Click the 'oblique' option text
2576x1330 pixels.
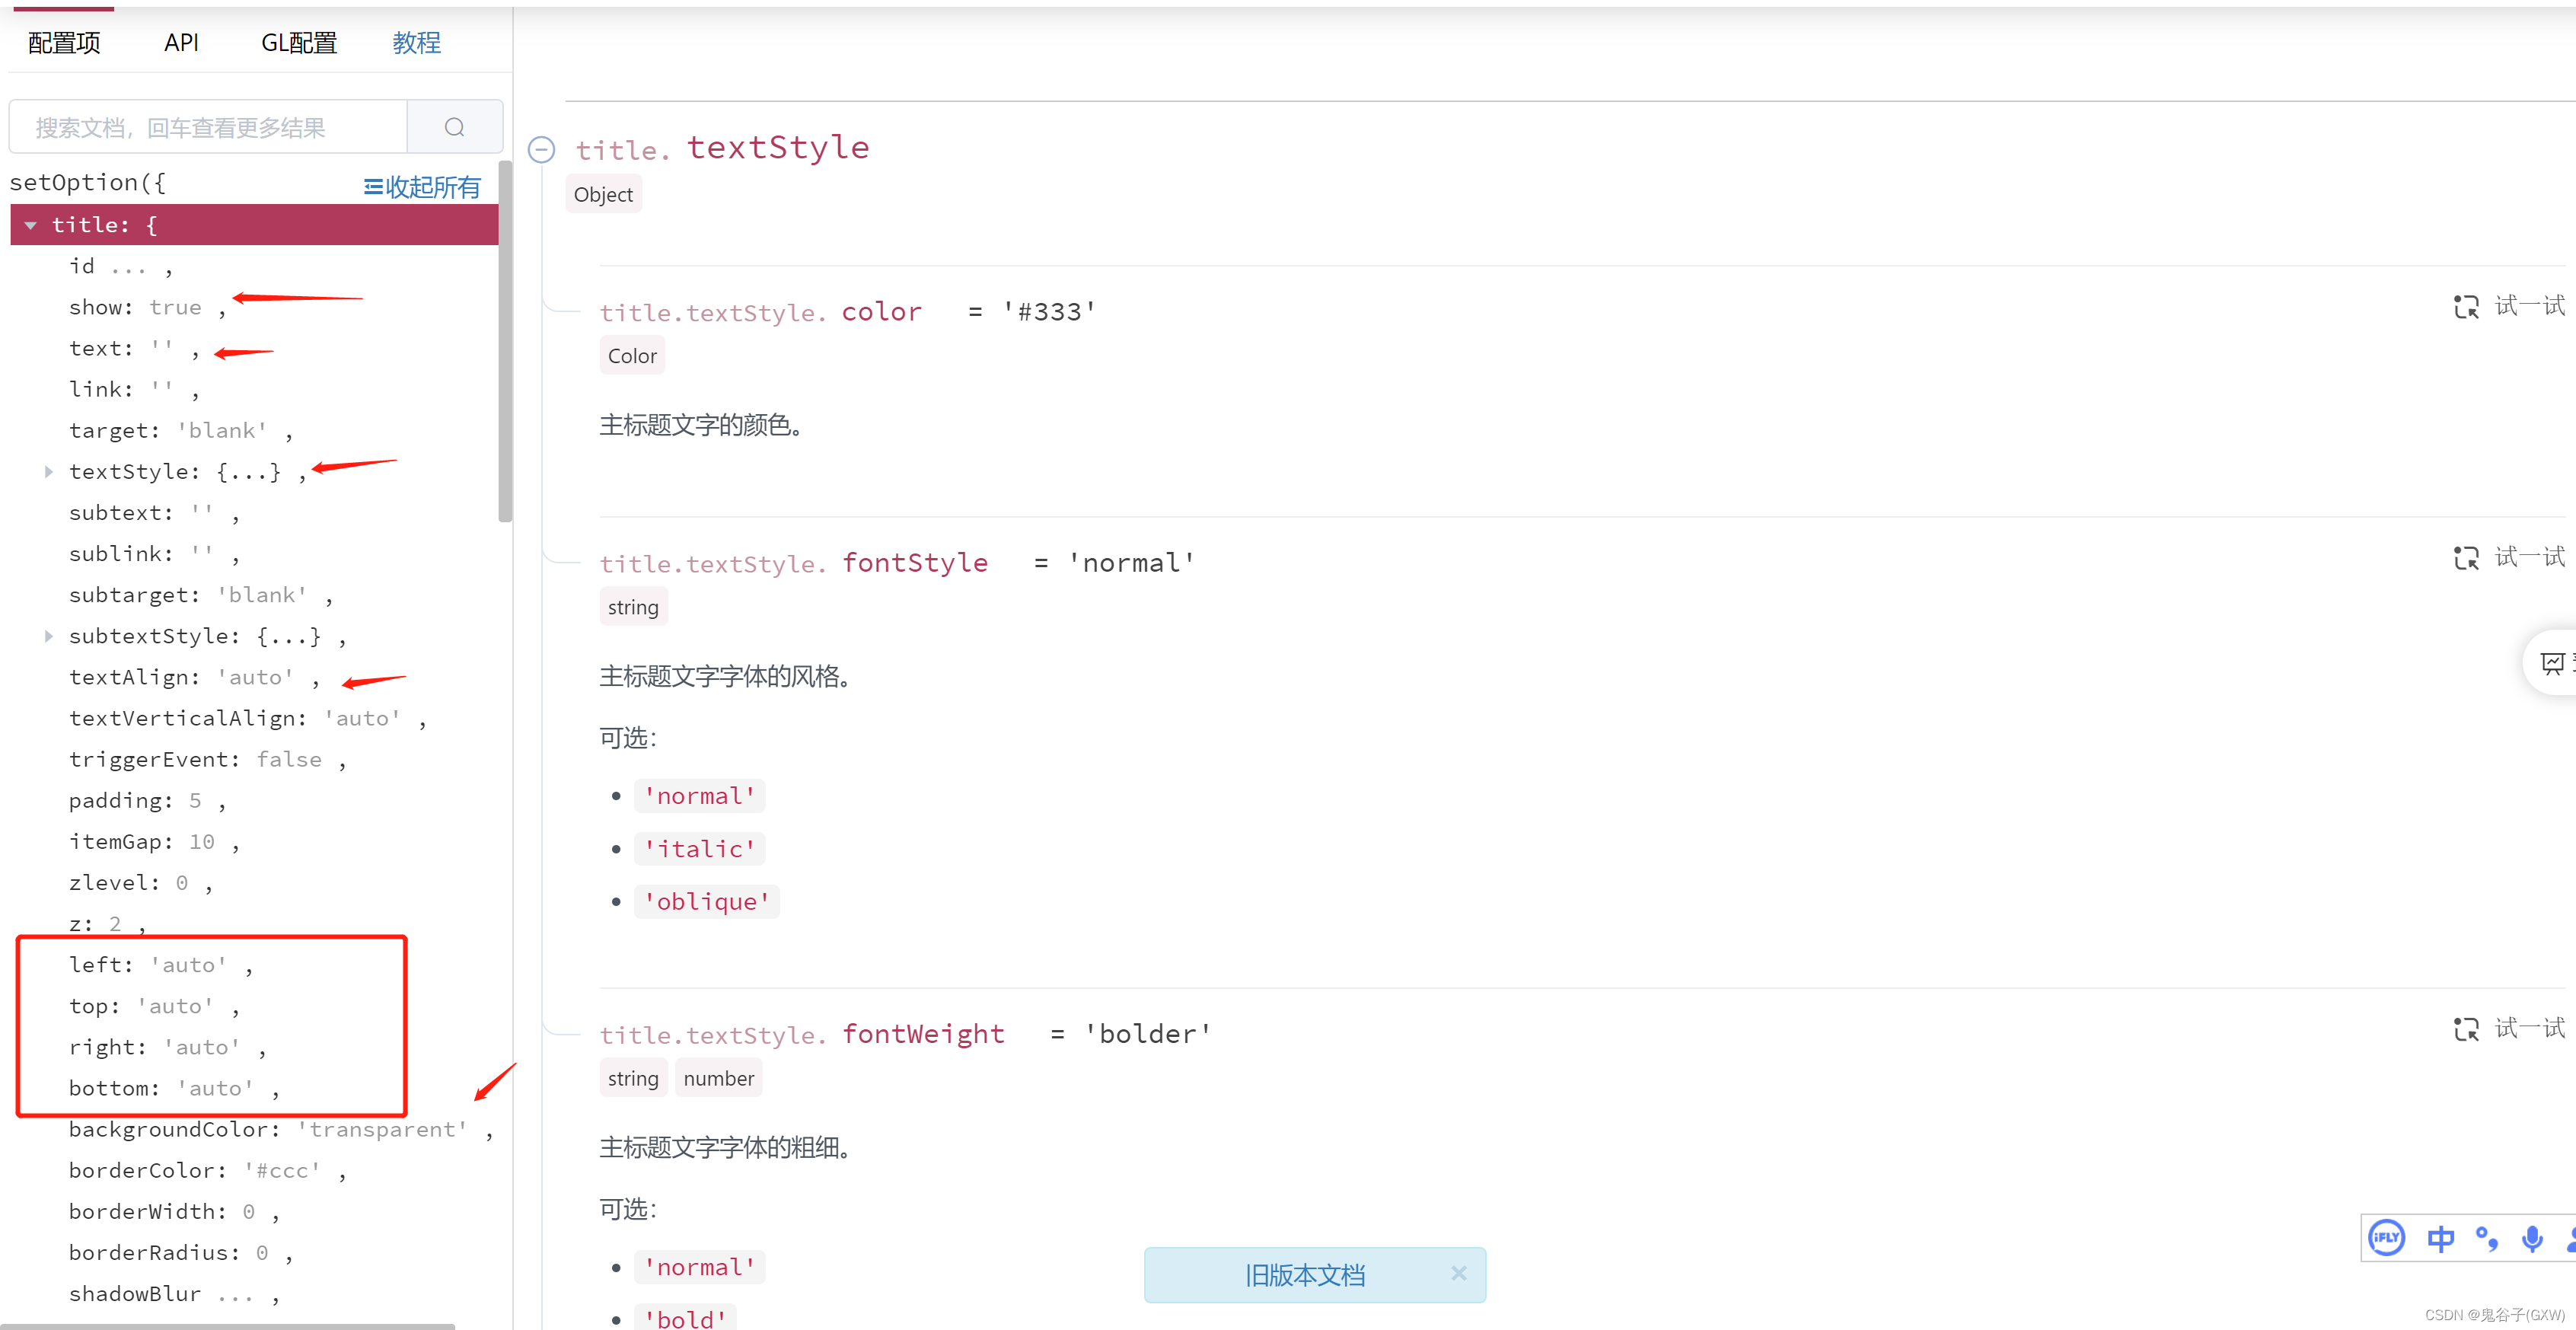(706, 902)
